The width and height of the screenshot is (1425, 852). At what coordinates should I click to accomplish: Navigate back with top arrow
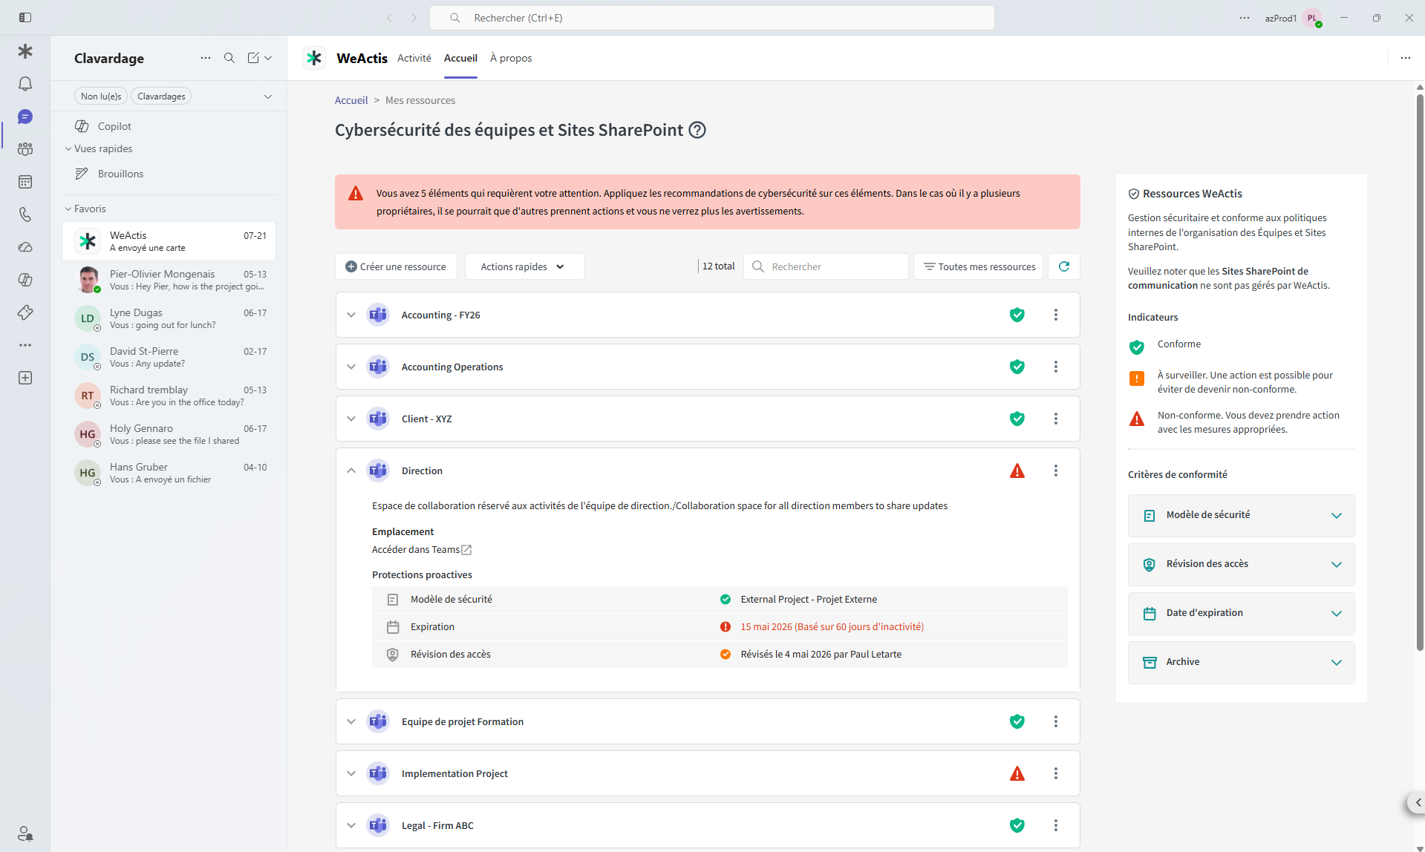click(x=389, y=17)
